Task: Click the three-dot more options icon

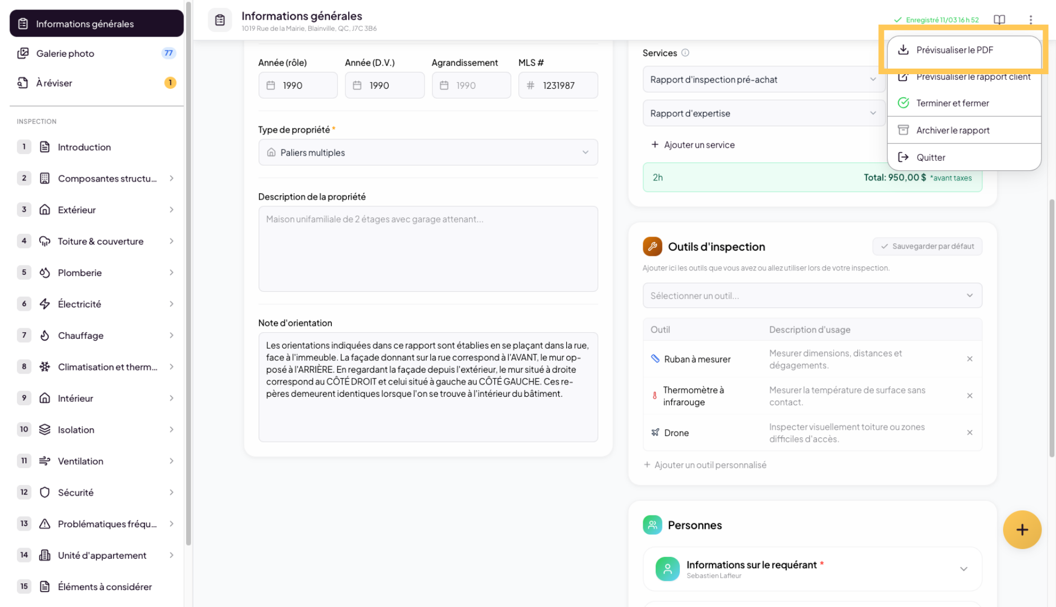Action: (x=1030, y=20)
